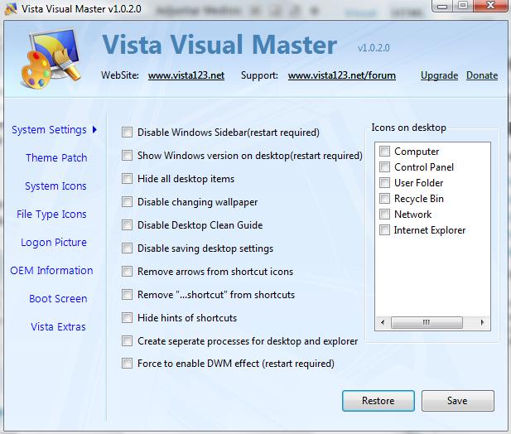The width and height of the screenshot is (511, 434).
Task: Click the v1.0.2.0 version label
Action: coord(374,48)
